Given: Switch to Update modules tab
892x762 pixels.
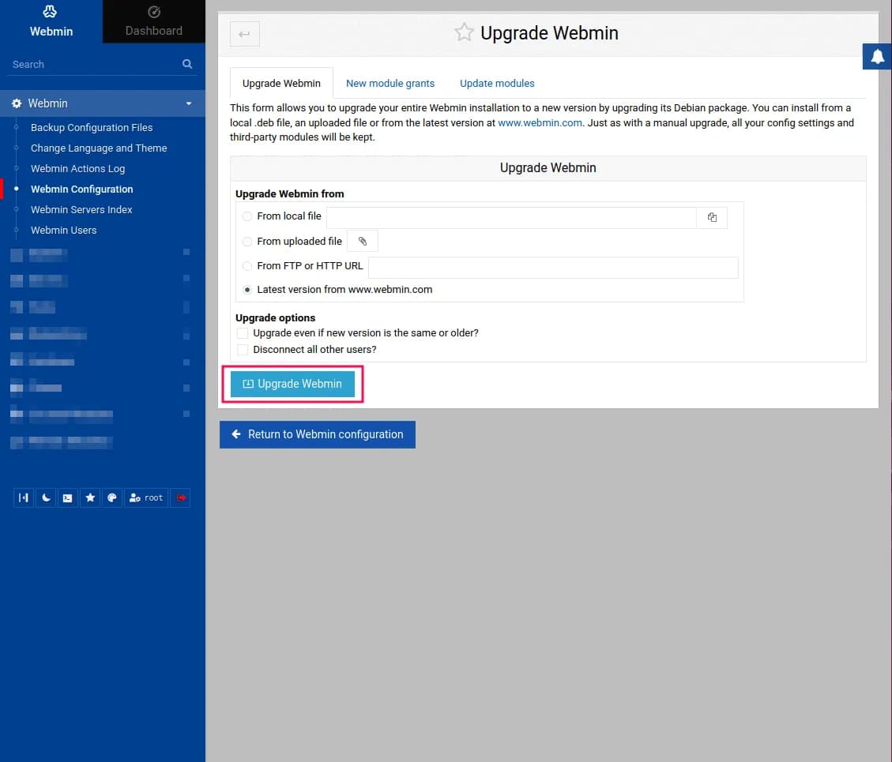Looking at the screenshot, I should (x=497, y=83).
